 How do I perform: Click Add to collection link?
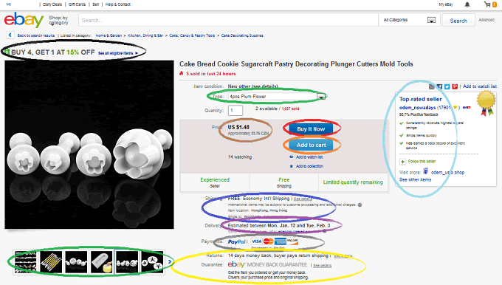click(309, 166)
